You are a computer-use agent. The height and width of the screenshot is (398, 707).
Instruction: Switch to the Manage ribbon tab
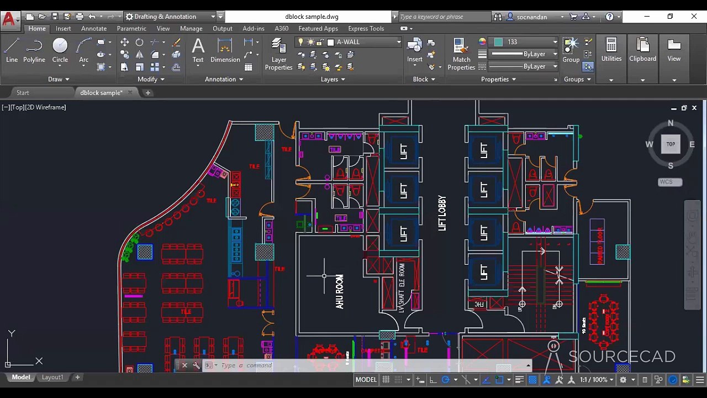191,28
